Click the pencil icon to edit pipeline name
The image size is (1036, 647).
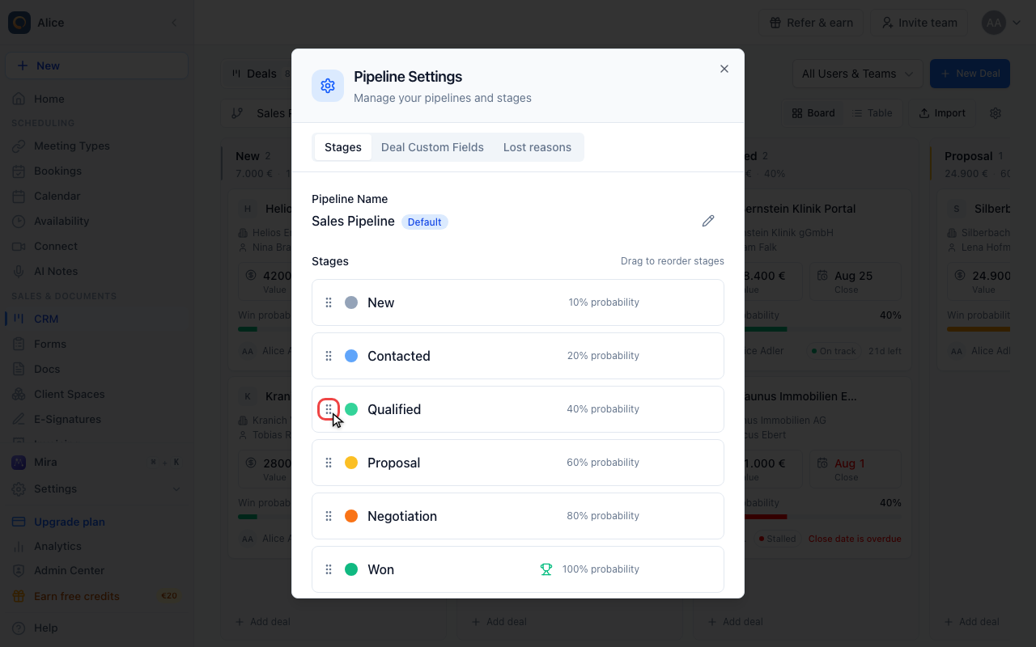click(x=708, y=221)
